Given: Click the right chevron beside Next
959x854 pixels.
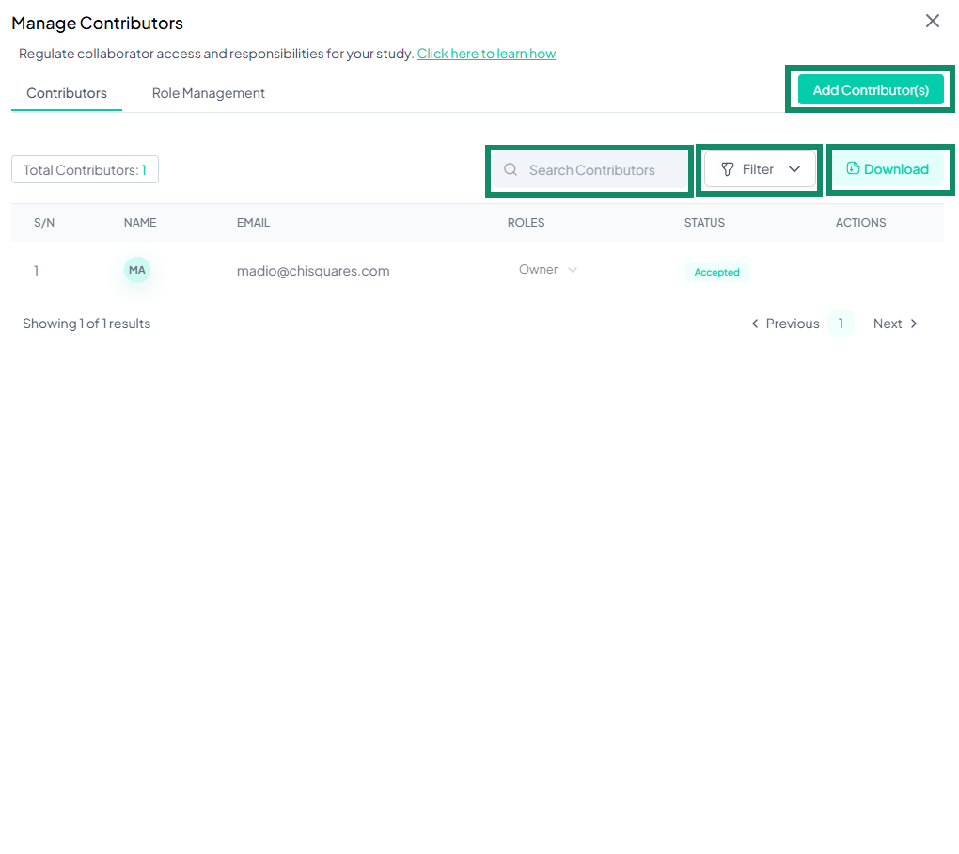Looking at the screenshot, I should pyautogui.click(x=913, y=324).
